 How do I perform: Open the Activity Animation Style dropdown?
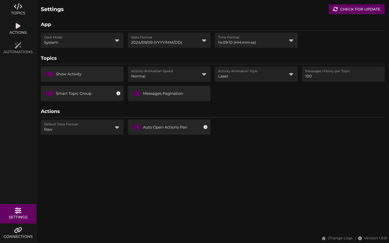[256, 74]
